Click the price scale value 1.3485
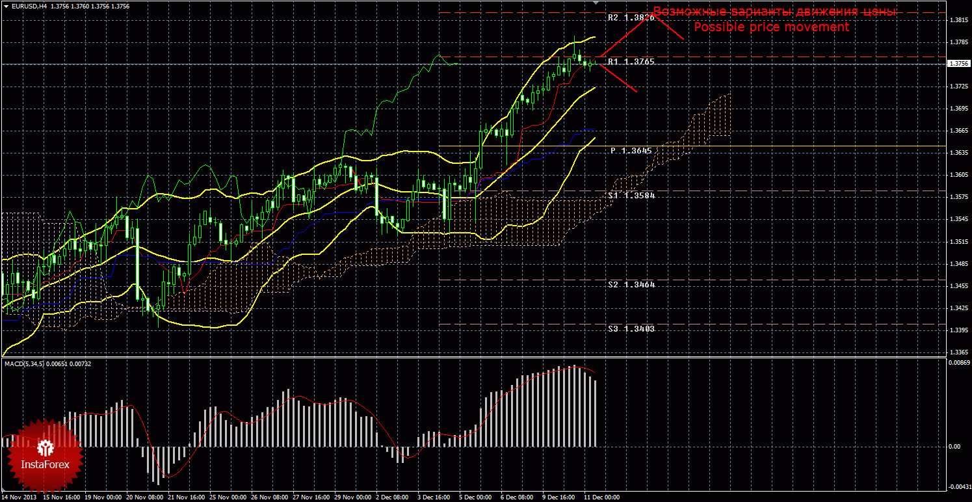Image resolution: width=972 pixels, height=502 pixels. click(958, 263)
